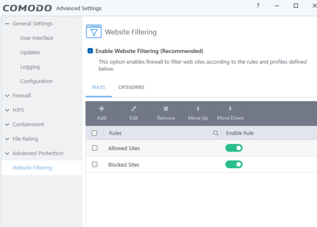The image size is (317, 227).
Task: Disable the Allowed Sites rule toggle
Action: 234,148
